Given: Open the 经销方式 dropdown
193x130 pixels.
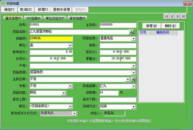Looking at the screenshot, I should (133, 107).
